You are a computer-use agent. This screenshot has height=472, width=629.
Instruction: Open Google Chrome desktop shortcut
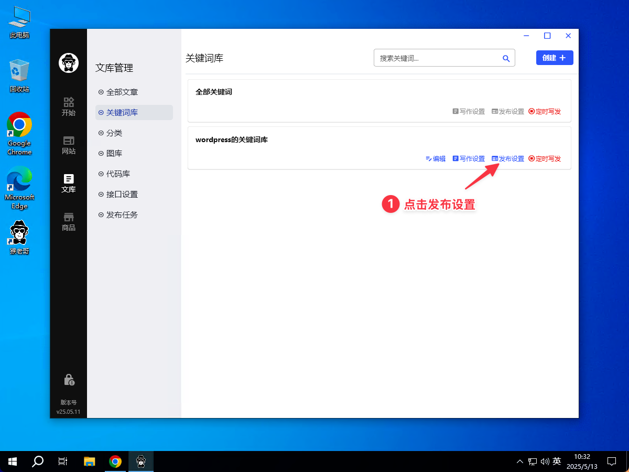[19, 134]
